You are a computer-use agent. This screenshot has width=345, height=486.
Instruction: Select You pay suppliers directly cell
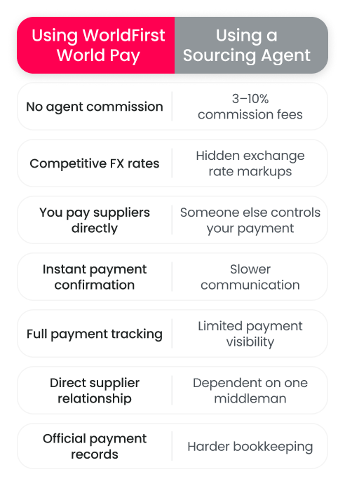[x=95, y=220]
